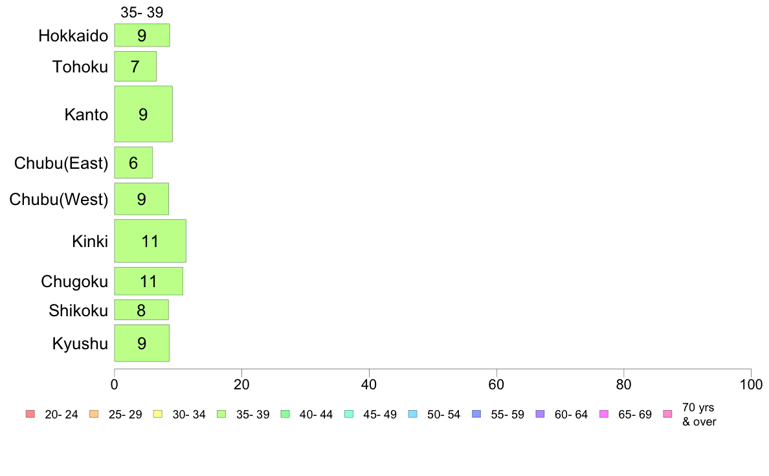Select the Tohoku bar showing 7

coord(135,66)
